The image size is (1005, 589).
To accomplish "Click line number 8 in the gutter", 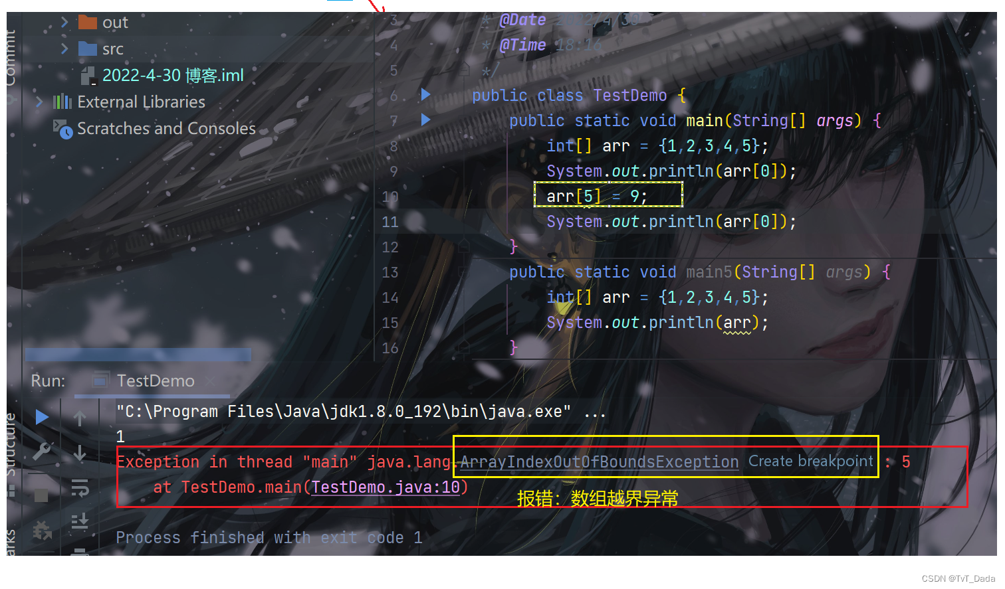I will coord(393,146).
